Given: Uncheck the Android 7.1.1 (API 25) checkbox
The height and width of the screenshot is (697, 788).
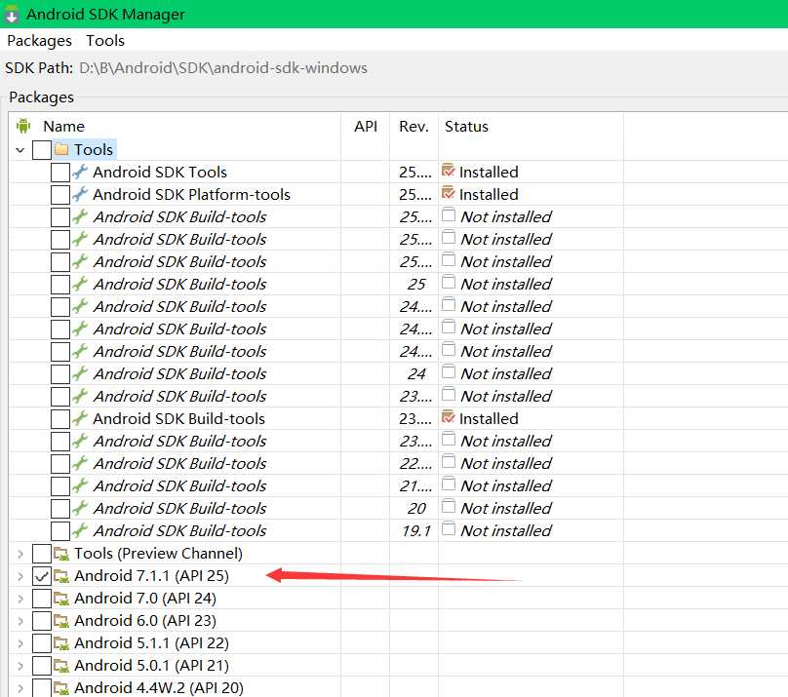Looking at the screenshot, I should (x=42, y=576).
